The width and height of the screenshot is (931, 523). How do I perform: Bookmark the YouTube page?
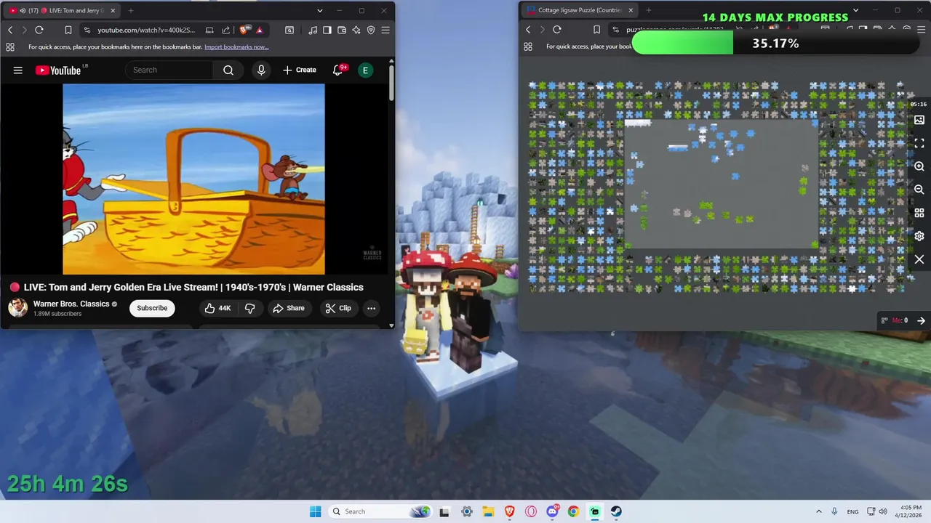[x=68, y=30]
